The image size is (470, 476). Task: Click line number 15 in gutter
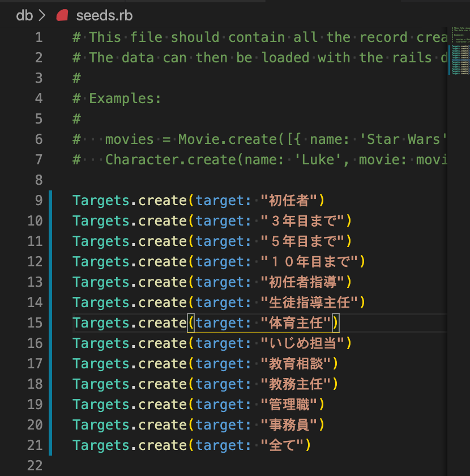(35, 322)
